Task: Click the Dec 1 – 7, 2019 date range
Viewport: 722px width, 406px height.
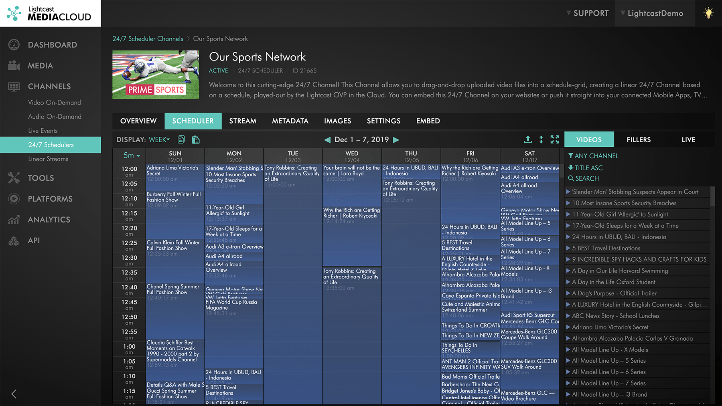Action: pyautogui.click(x=362, y=139)
